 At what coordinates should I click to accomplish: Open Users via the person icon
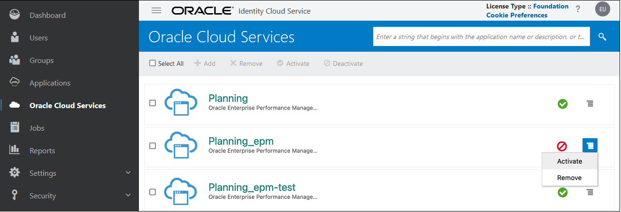click(x=15, y=38)
